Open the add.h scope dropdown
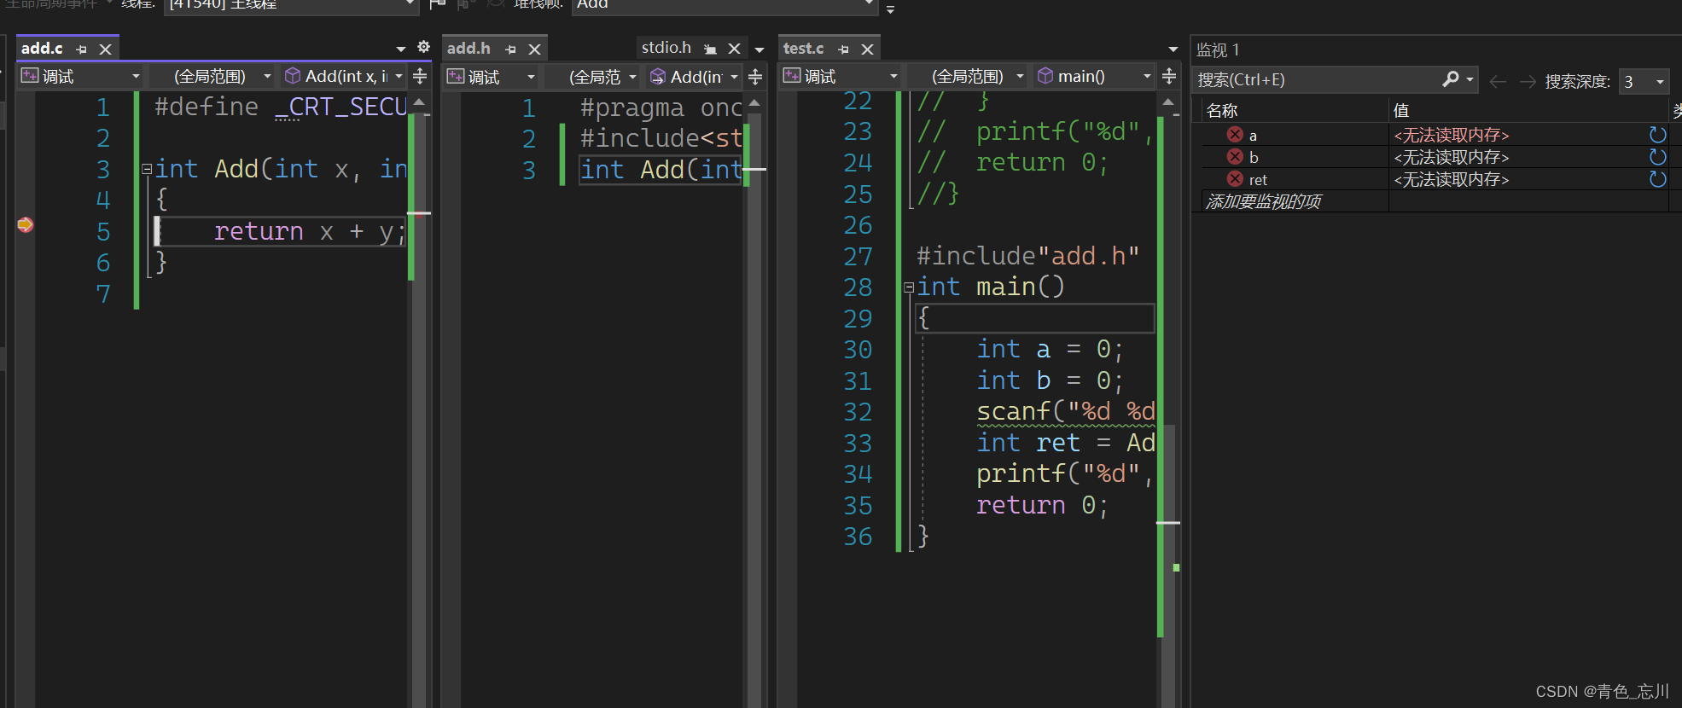The height and width of the screenshot is (708, 1682). (591, 78)
